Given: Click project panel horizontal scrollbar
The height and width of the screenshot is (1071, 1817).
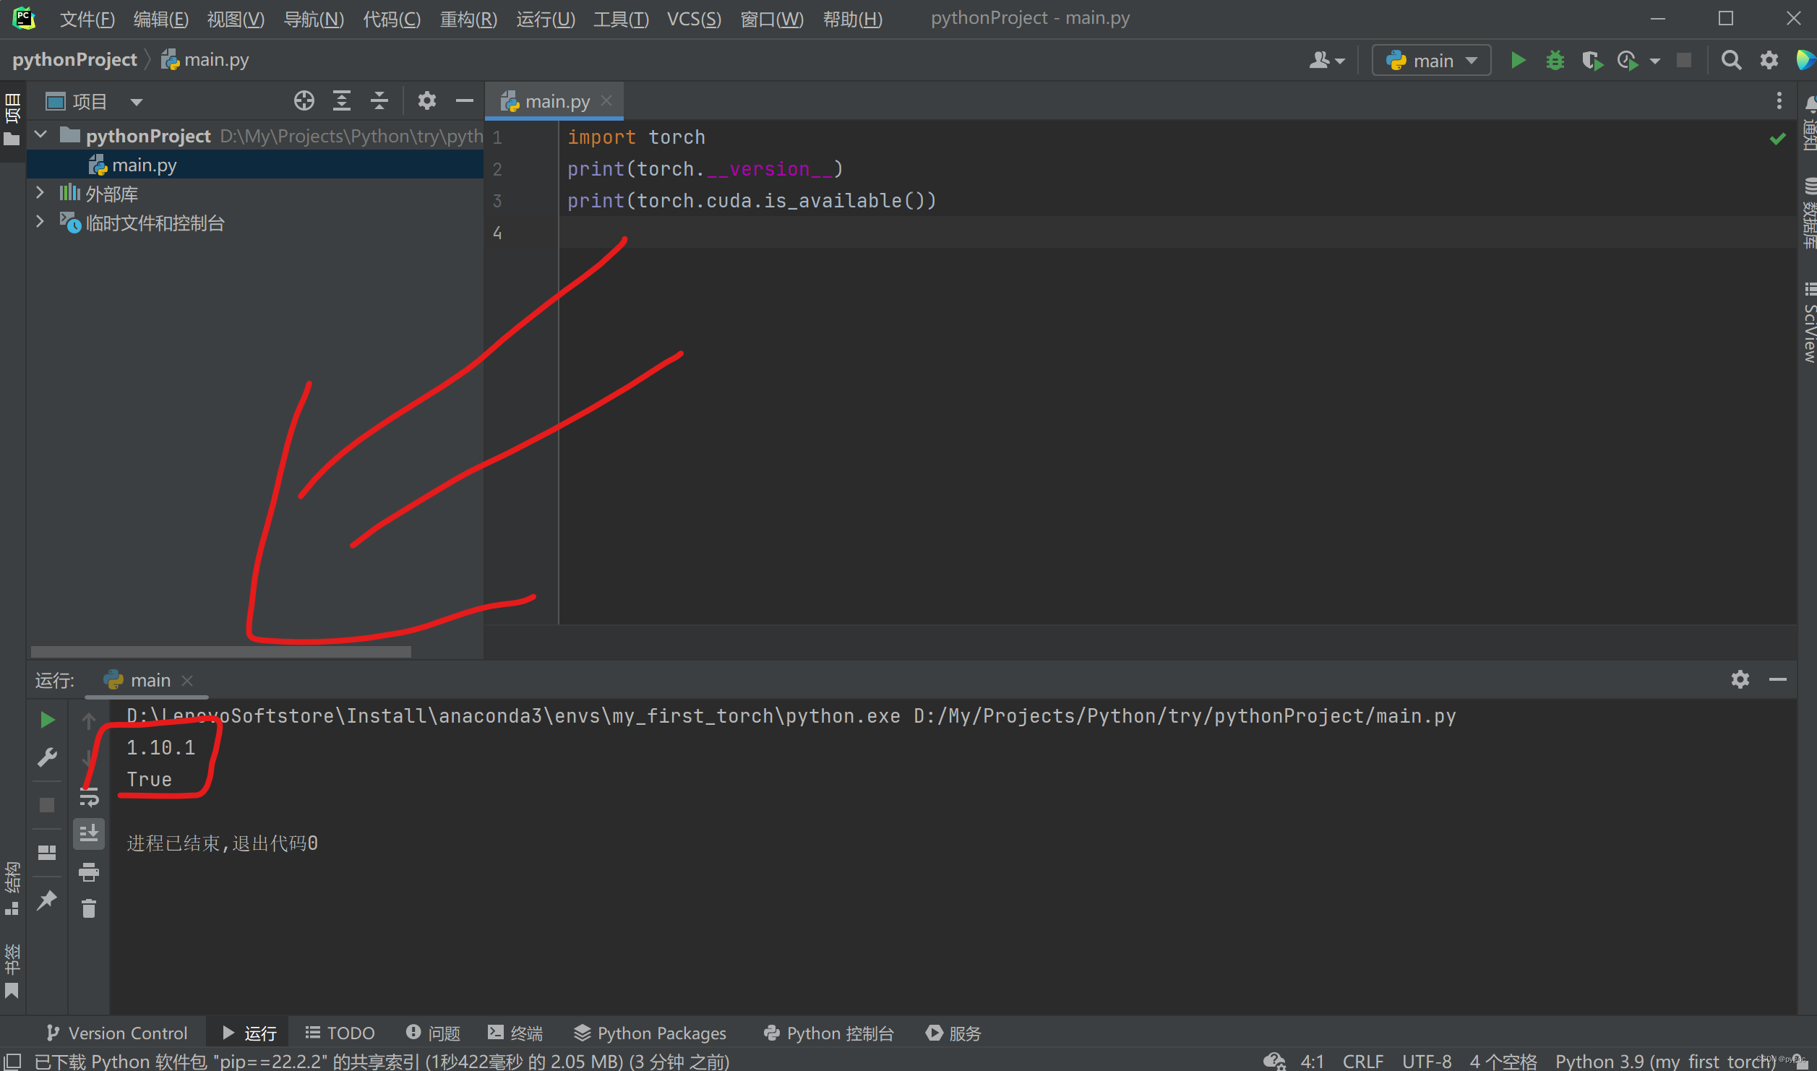Looking at the screenshot, I should click(x=220, y=652).
